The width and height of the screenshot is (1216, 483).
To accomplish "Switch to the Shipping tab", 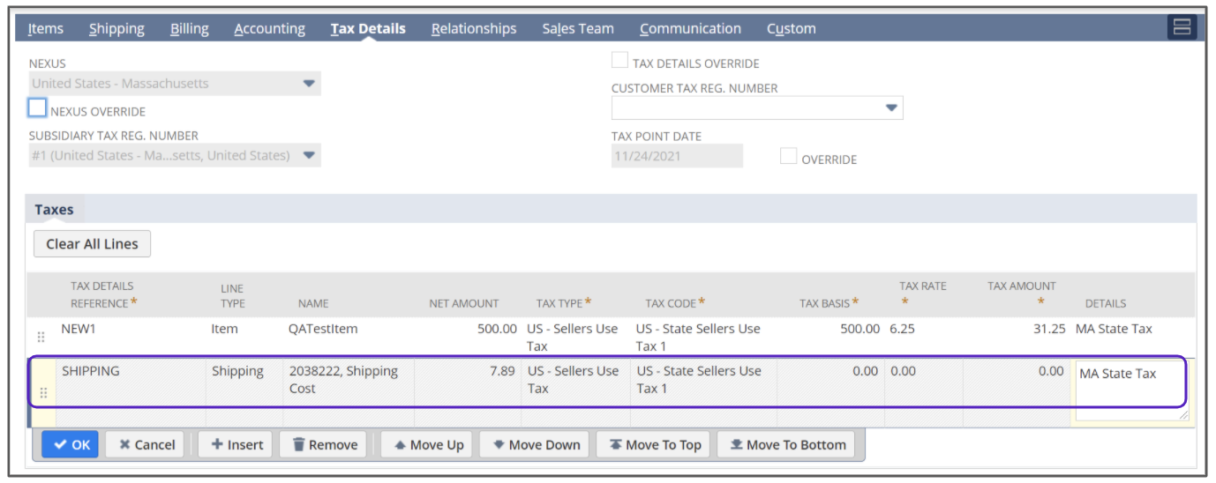I will 116,28.
